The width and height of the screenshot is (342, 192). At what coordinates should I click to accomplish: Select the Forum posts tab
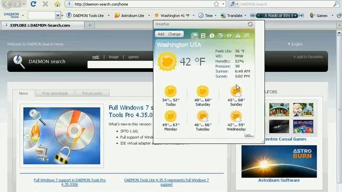[92, 93]
